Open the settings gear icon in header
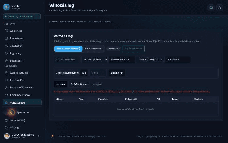 [x=219, y=8]
